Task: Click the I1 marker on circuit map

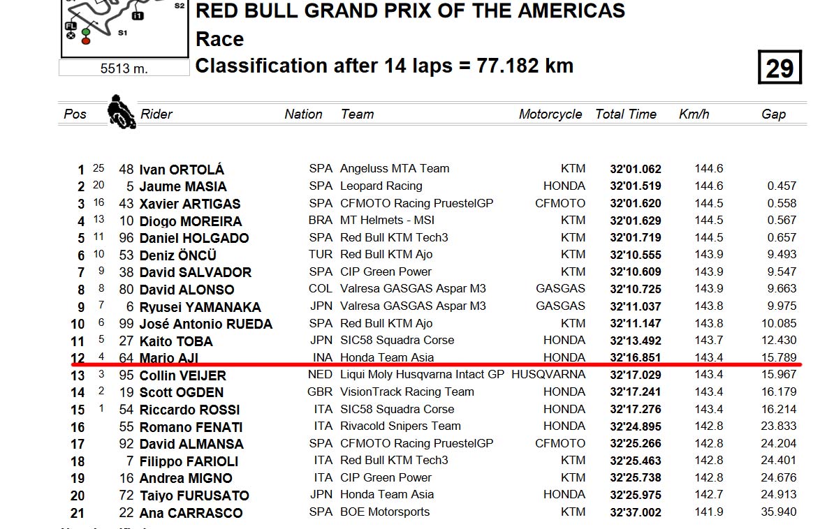Action: point(138,16)
